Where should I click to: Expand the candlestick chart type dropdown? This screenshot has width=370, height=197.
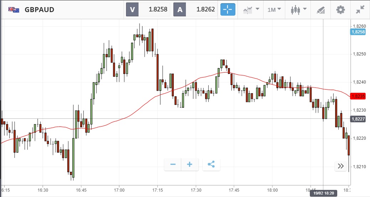tap(298, 9)
